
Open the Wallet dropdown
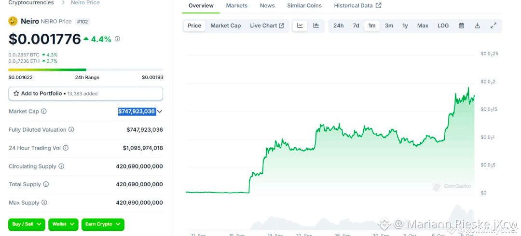64,224
